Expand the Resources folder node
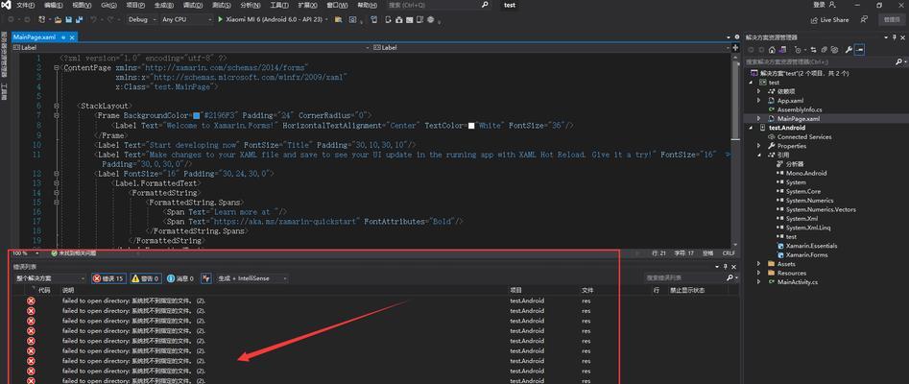Viewport: 909px width, 384px height. 759,273
